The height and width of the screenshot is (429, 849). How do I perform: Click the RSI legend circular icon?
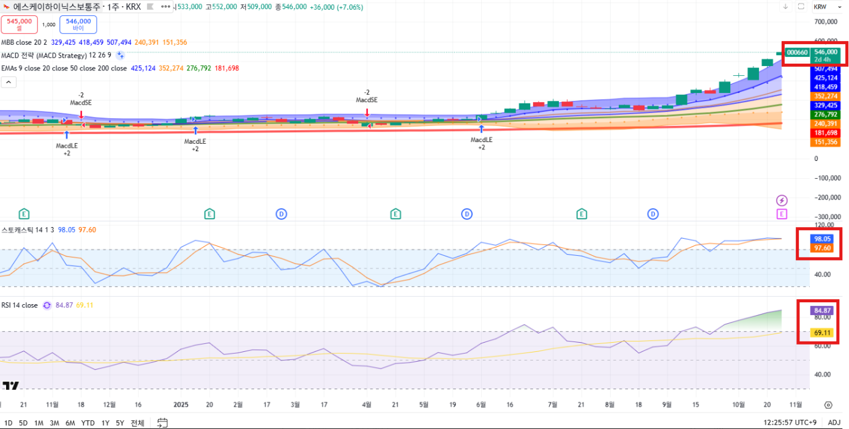47,305
